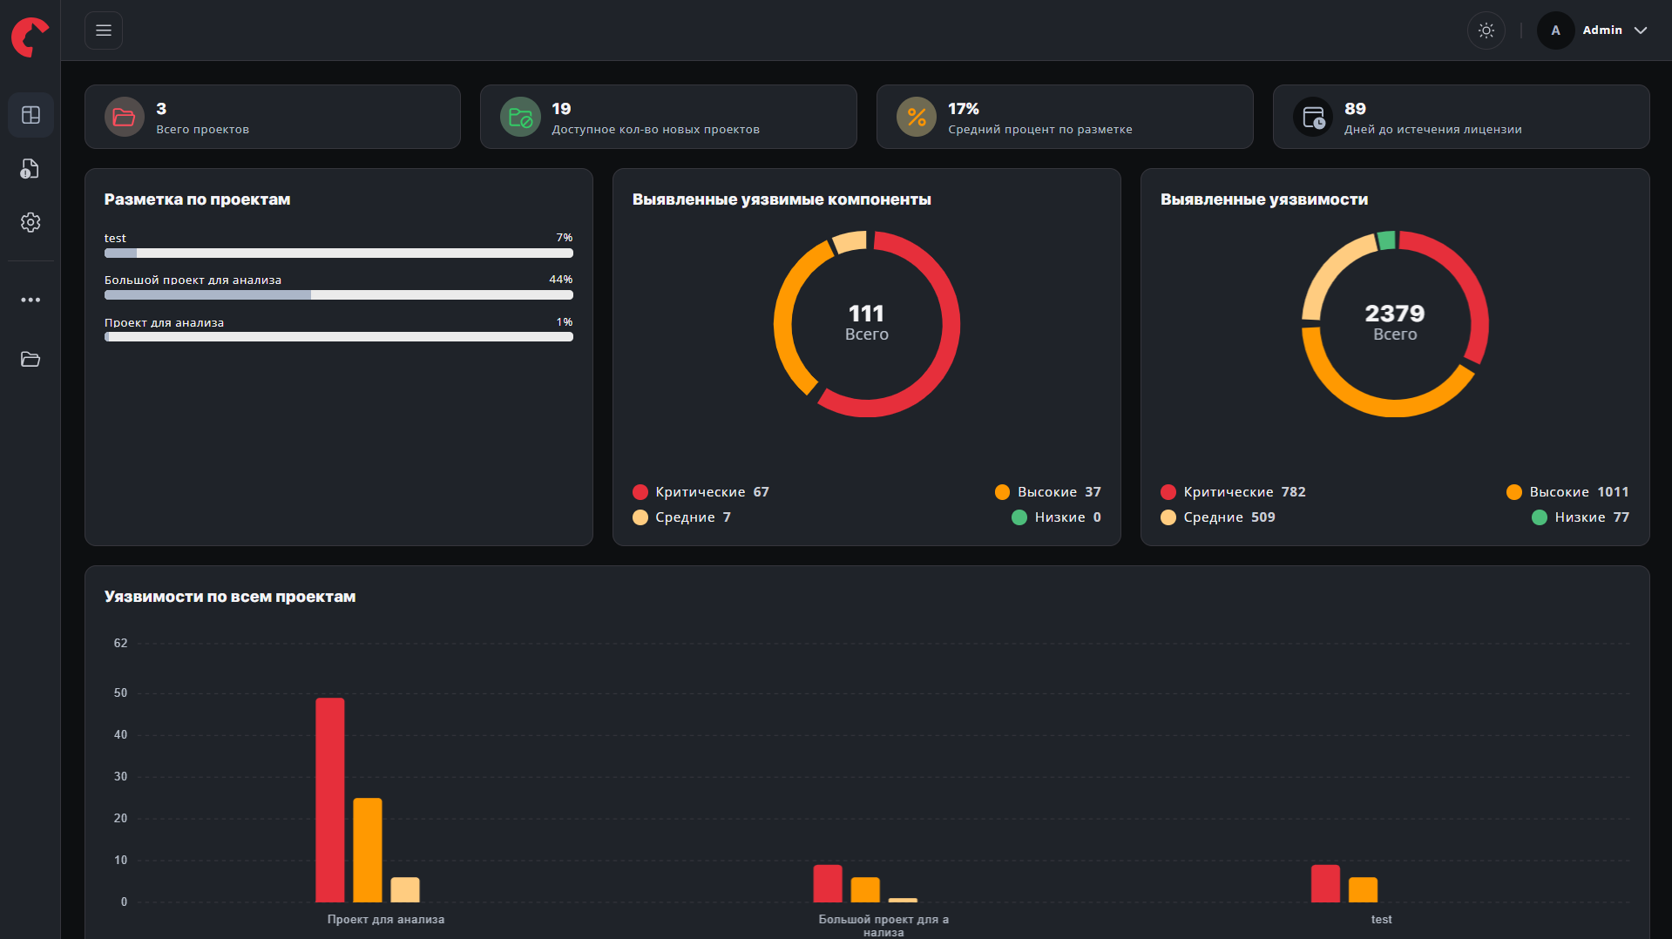The height and width of the screenshot is (939, 1672).
Task: Toggle the light theme sun icon
Action: coord(1486,30)
